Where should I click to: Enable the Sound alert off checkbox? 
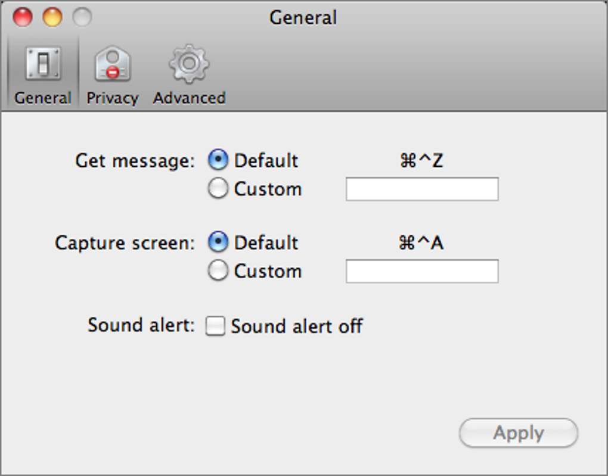215,326
